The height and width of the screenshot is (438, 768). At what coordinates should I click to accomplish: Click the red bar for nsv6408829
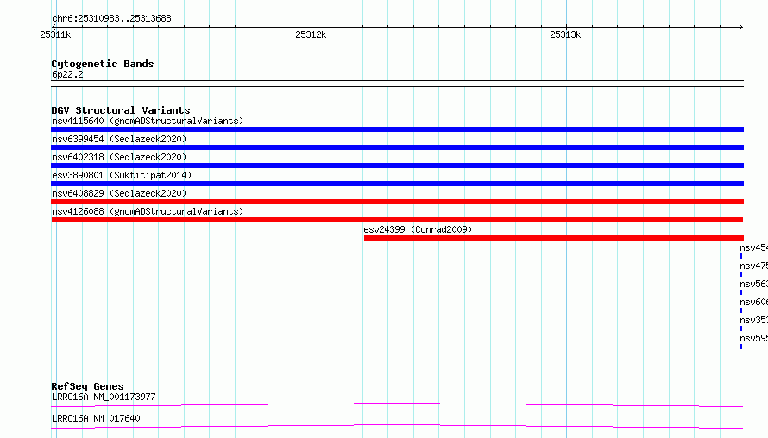pyautogui.click(x=397, y=202)
